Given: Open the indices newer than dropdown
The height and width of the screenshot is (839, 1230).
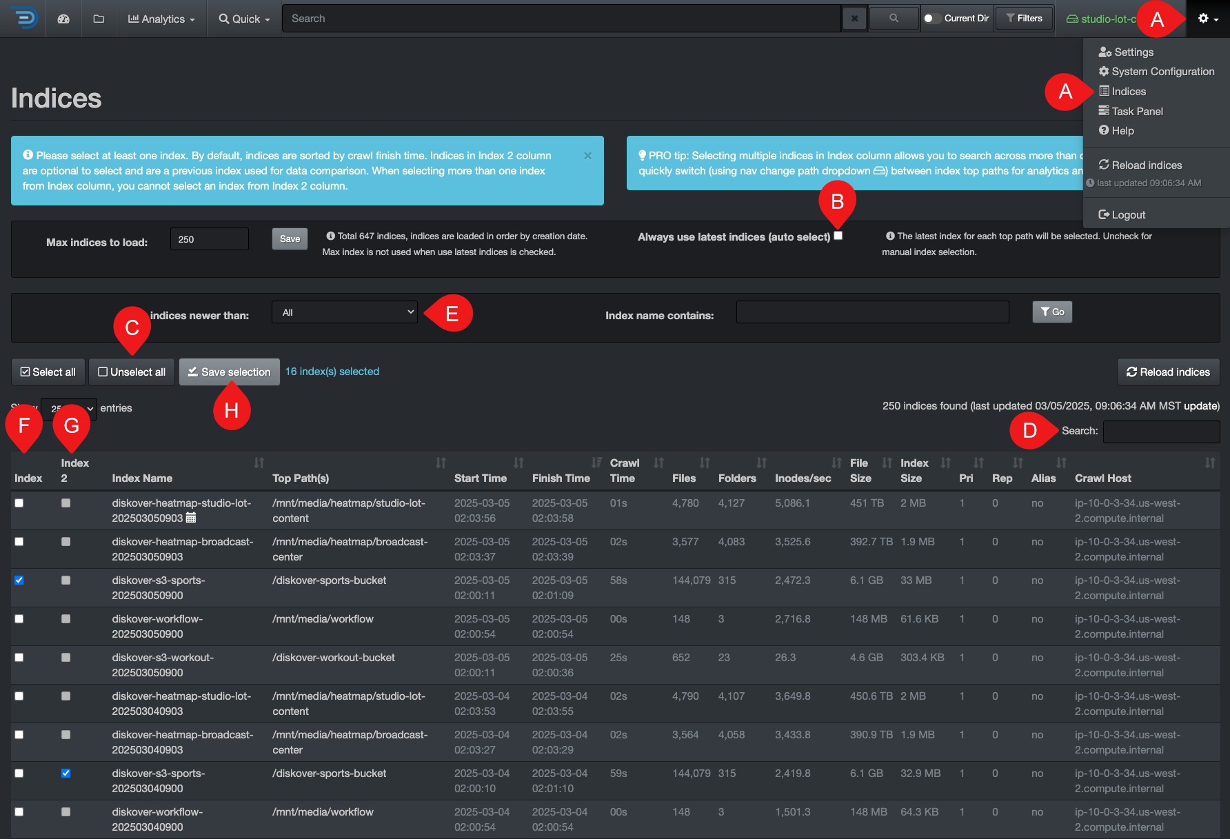Looking at the screenshot, I should pyautogui.click(x=345, y=312).
